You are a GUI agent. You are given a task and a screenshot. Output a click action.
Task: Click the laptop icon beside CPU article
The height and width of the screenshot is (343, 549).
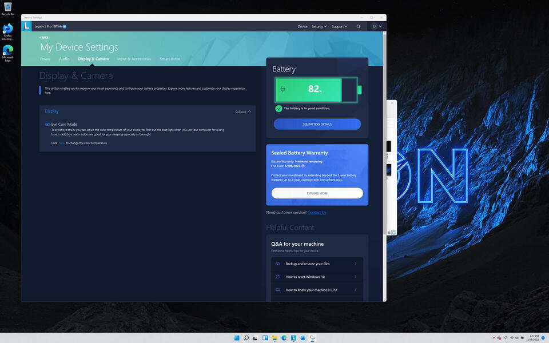click(278, 290)
